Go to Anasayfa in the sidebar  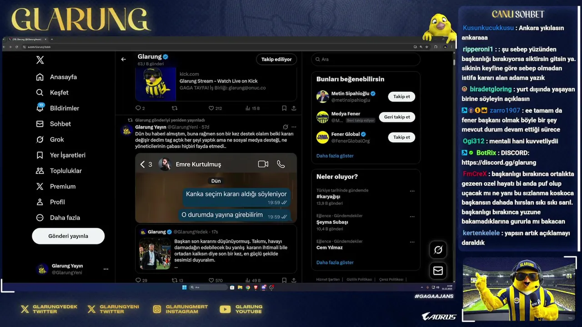pos(57,77)
